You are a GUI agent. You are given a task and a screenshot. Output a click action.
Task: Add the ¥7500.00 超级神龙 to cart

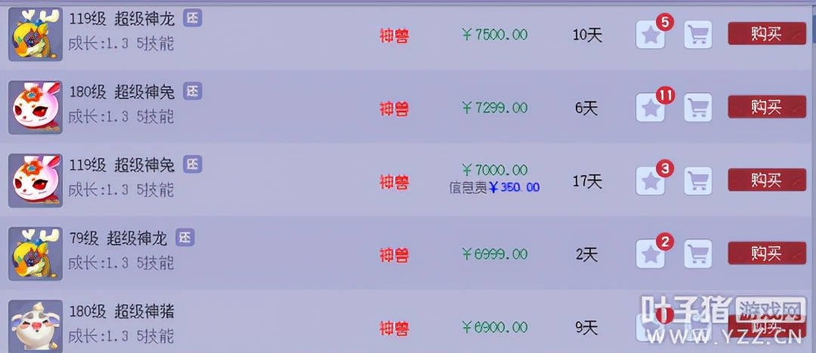coord(698,35)
